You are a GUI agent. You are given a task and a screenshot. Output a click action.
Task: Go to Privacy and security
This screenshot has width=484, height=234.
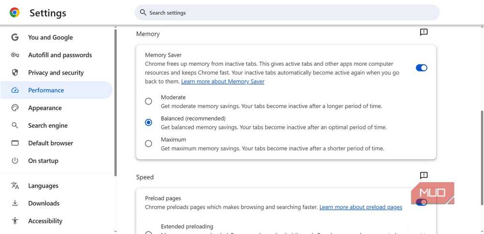(57, 73)
